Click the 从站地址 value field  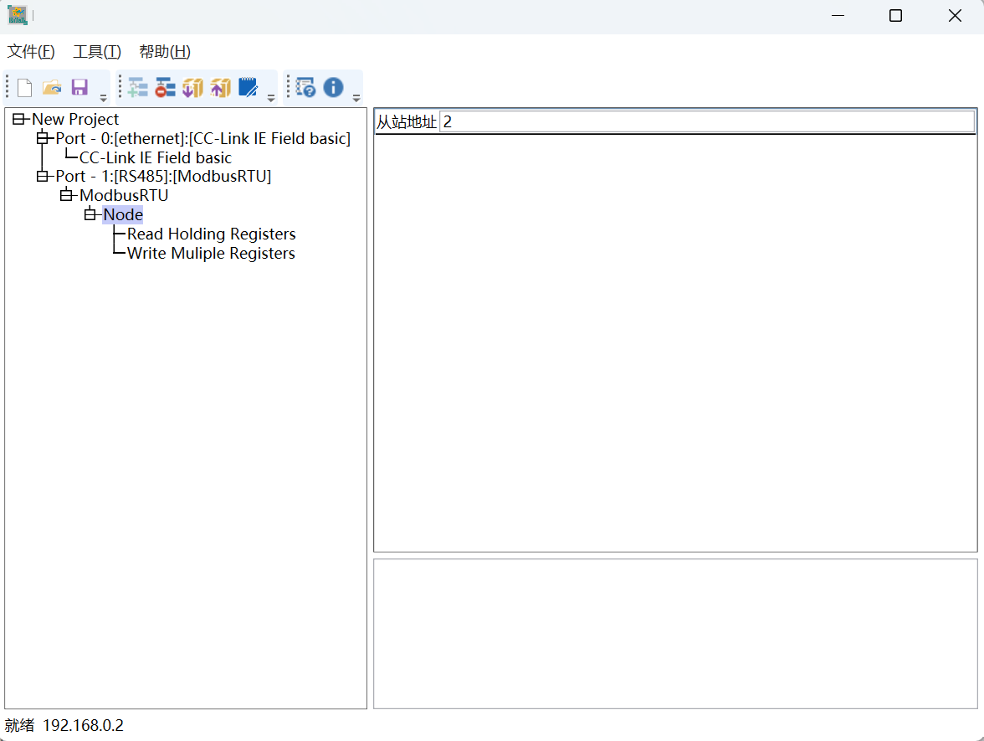(706, 122)
